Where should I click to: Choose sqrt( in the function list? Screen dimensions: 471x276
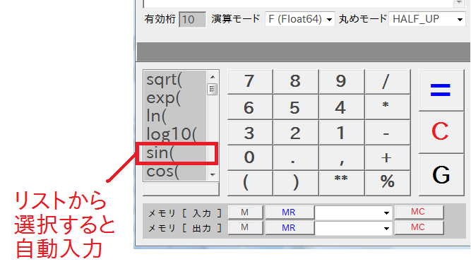[176, 80]
